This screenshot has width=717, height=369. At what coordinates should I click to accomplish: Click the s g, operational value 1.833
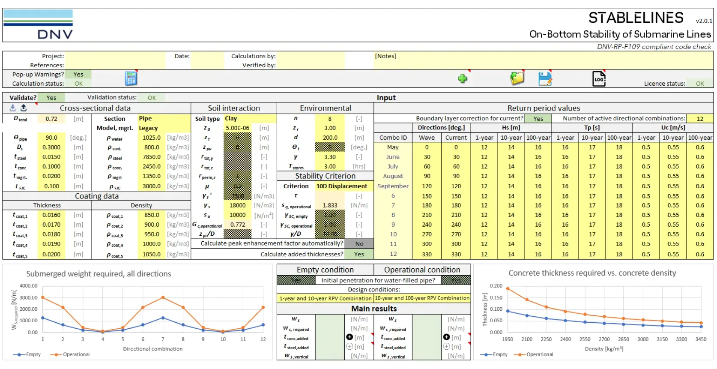[x=330, y=205]
